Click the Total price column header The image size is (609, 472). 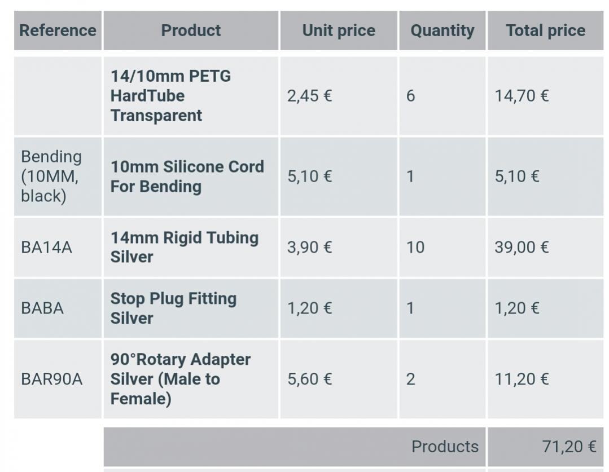click(x=545, y=30)
